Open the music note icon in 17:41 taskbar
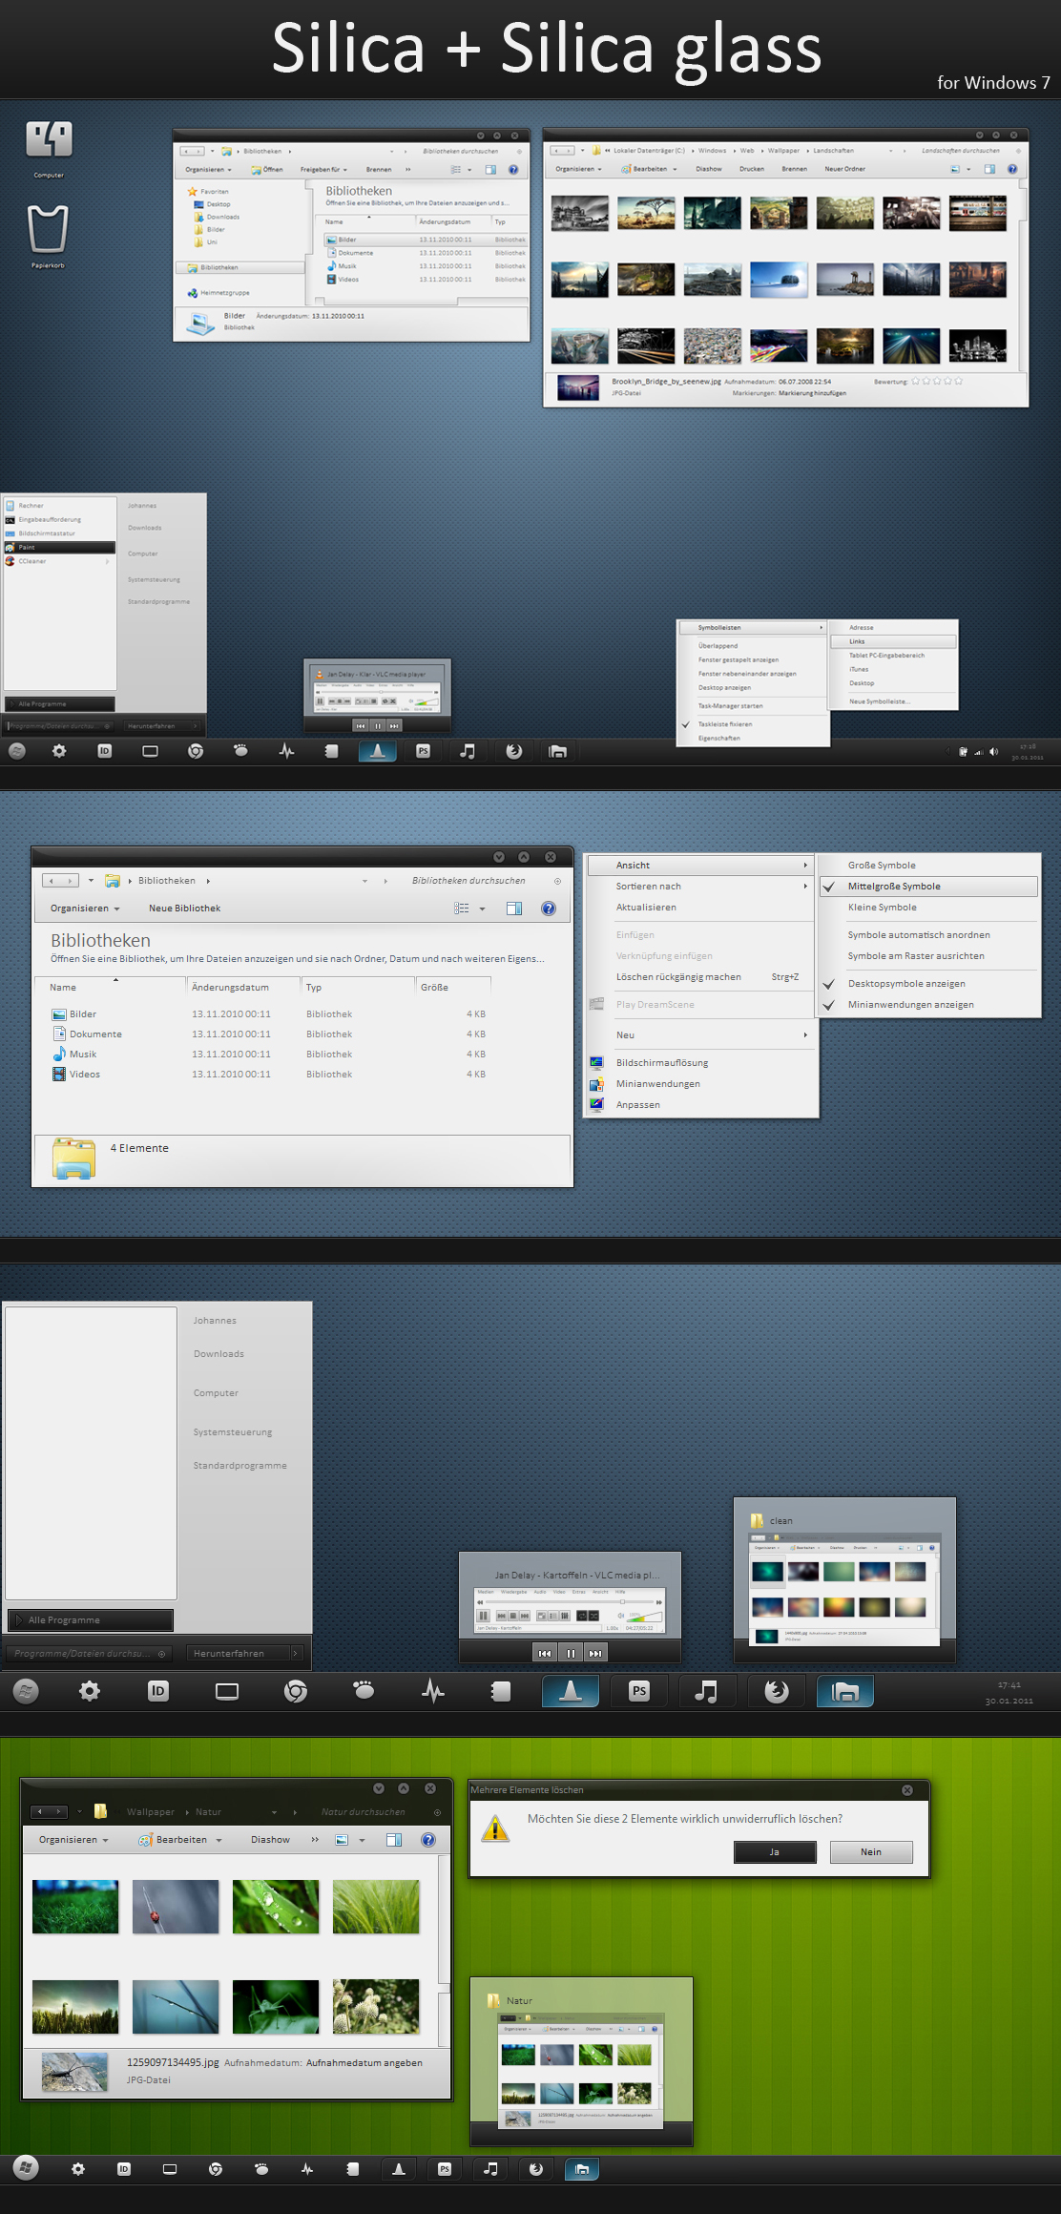This screenshot has height=2214, width=1061. (706, 1691)
